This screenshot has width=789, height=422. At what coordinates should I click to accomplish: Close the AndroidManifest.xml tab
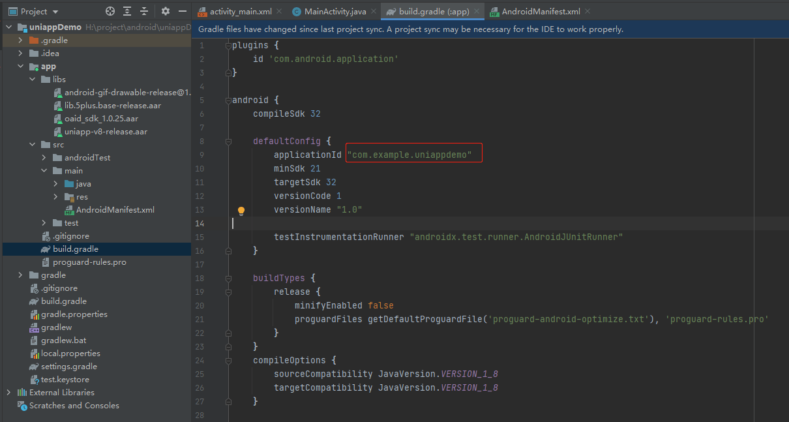pyautogui.click(x=588, y=11)
